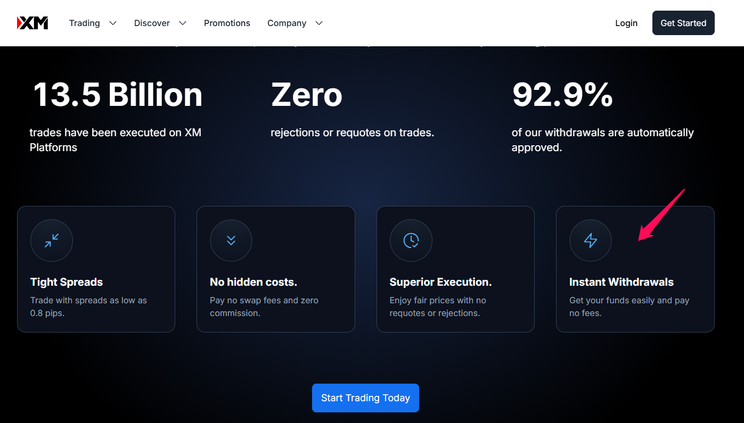Click the Tight Spreads arrows icon

pyautogui.click(x=52, y=240)
